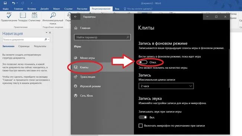242x136 pixels.
Task: Minimize the Параметры settings window
Action: coord(207,17)
